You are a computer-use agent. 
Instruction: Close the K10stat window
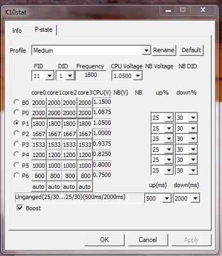pyautogui.click(x=203, y=10)
